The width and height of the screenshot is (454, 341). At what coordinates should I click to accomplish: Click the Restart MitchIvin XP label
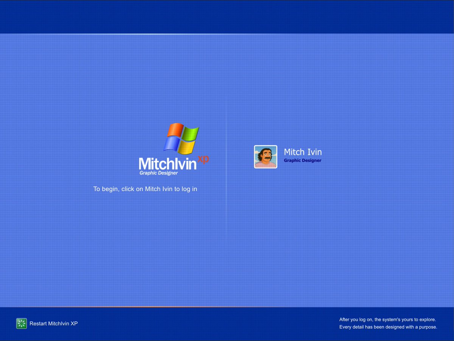[x=53, y=324]
